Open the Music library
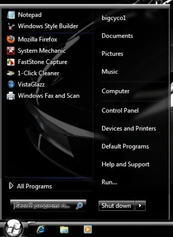Screen dimensions: 173x237 pyautogui.click(x=110, y=72)
